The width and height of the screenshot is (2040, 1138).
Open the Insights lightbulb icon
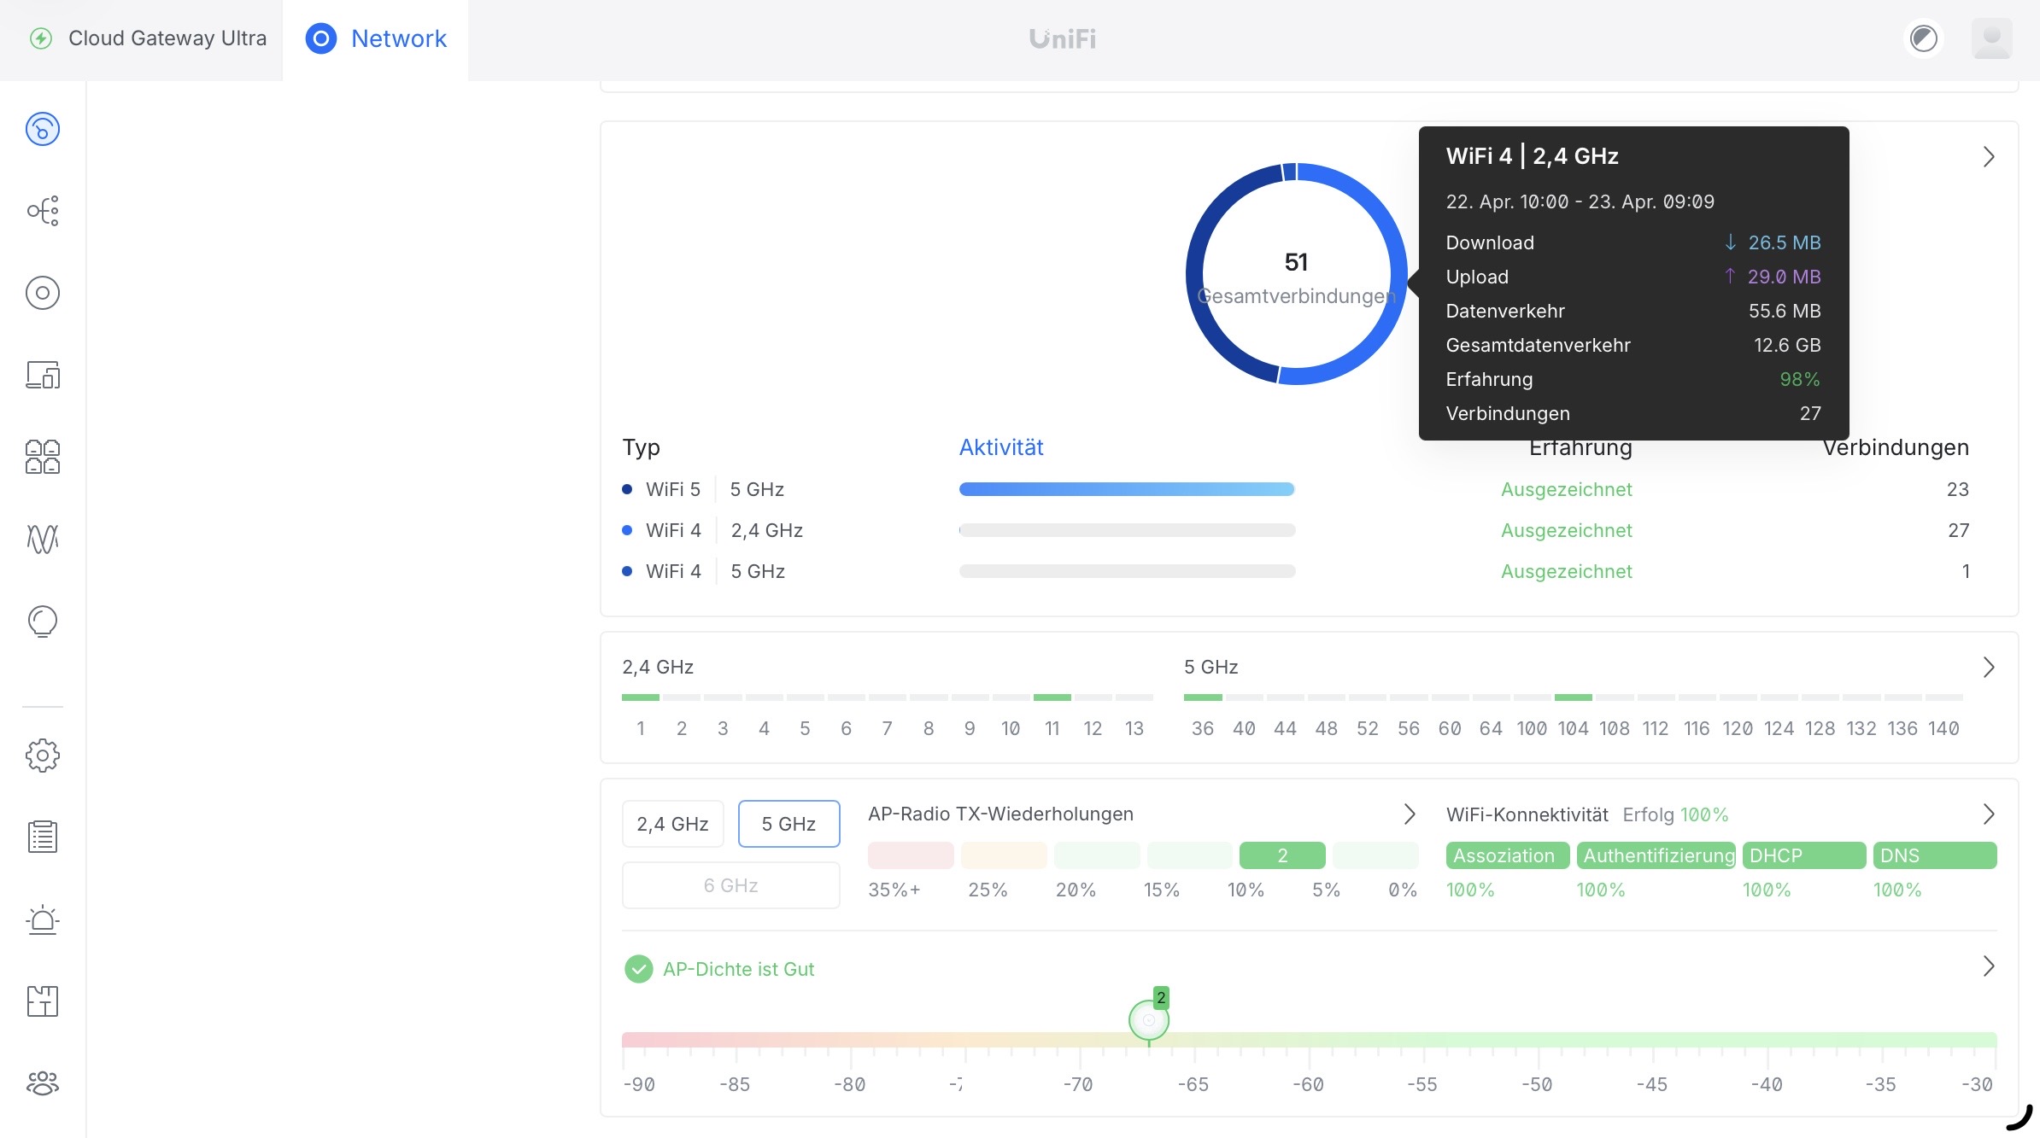[43, 621]
